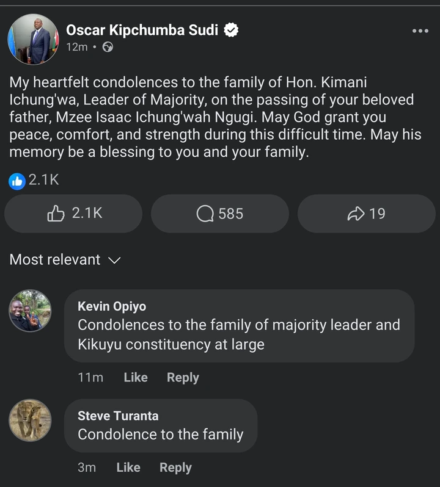440x487 pixels.
Task: Open Oscar Kipchumba Sudi's profile picture
Action: tap(34, 39)
